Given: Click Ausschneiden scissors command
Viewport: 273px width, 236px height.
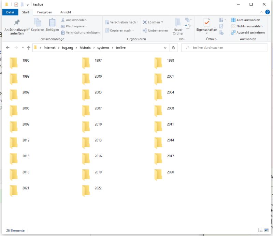Looking at the screenshot, I should tap(74, 20).
